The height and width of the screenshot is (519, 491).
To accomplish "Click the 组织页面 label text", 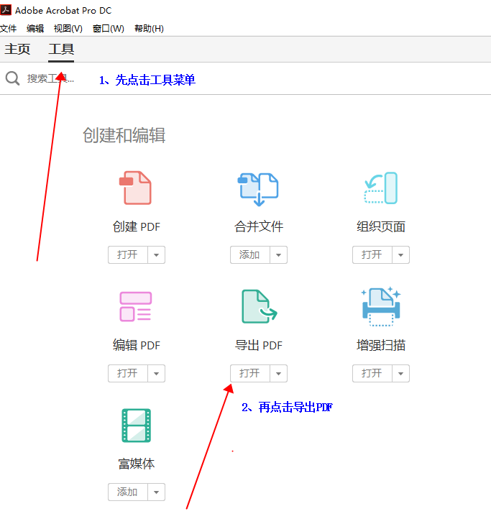I will pos(381,226).
